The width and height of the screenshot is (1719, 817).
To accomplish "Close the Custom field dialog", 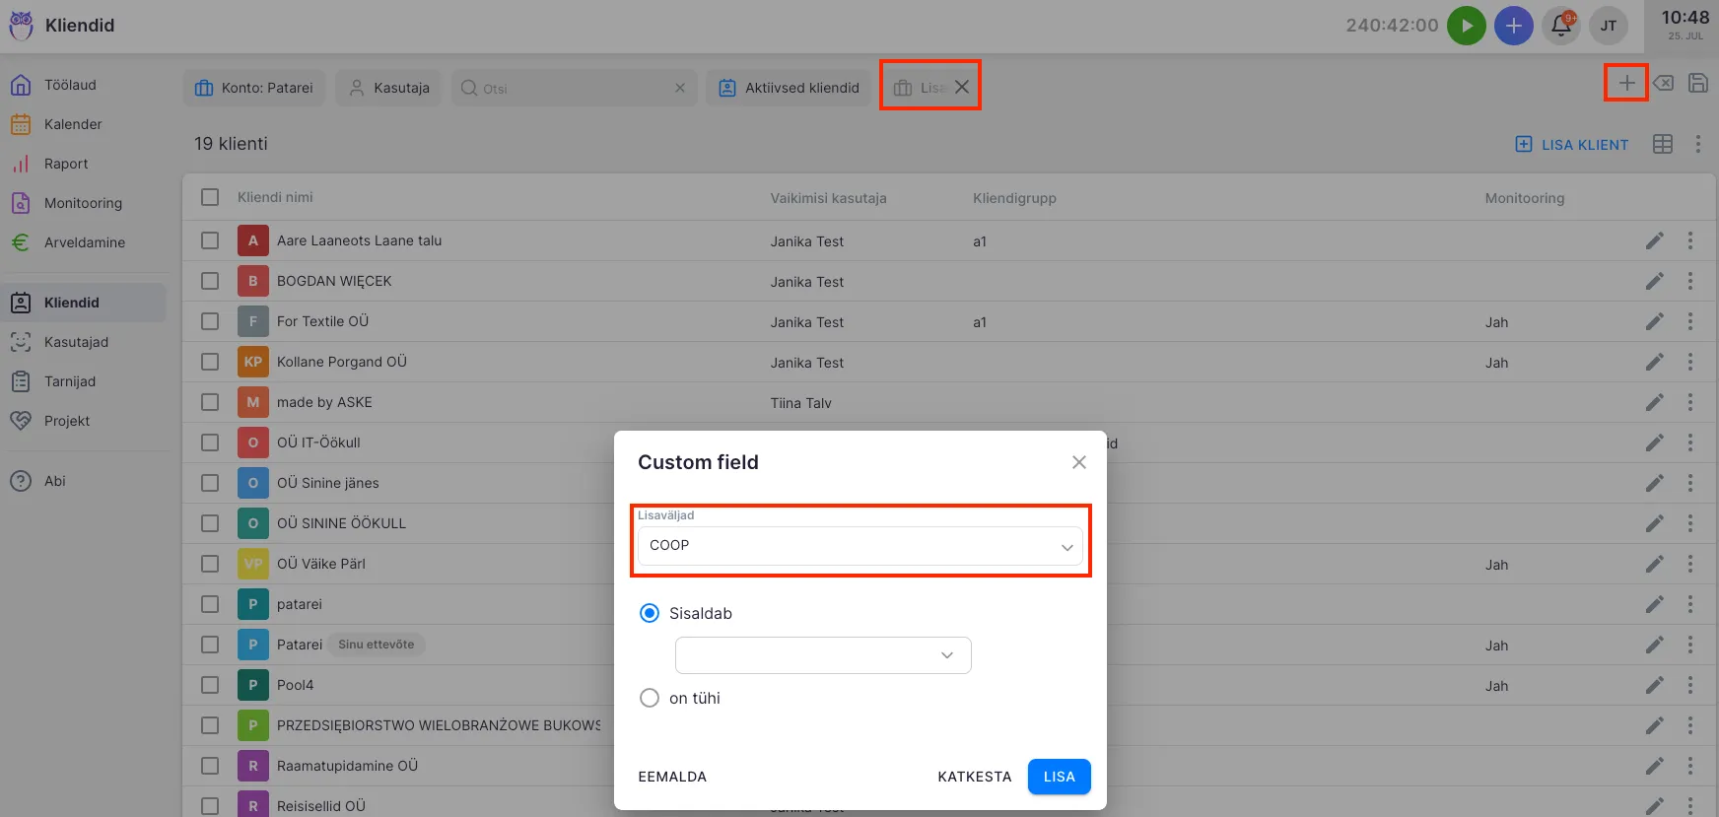I will (1078, 462).
